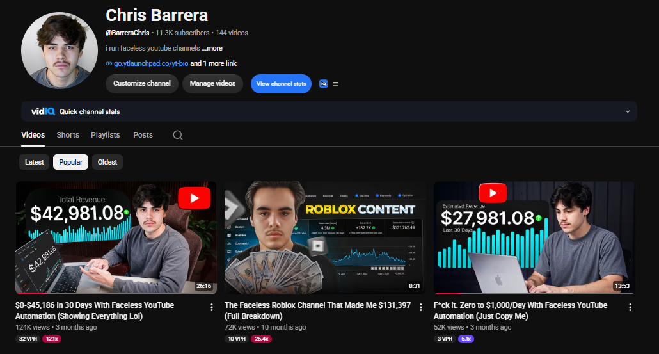Open the vidIQ hamburger menu icon
This screenshot has height=354, width=659.
pyautogui.click(x=335, y=84)
